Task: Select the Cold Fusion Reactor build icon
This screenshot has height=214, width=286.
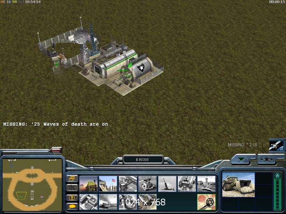Action: [x=88, y=184]
